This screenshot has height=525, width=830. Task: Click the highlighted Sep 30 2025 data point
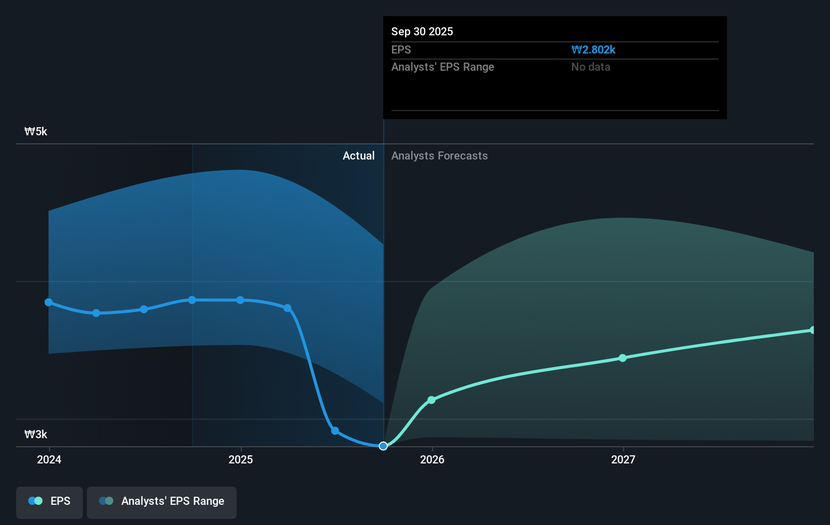(x=383, y=446)
